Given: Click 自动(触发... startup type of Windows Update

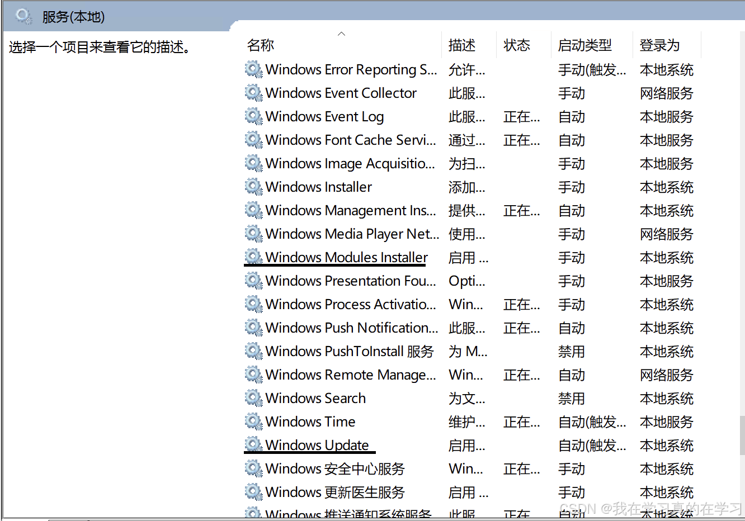Looking at the screenshot, I should pyautogui.click(x=592, y=445).
